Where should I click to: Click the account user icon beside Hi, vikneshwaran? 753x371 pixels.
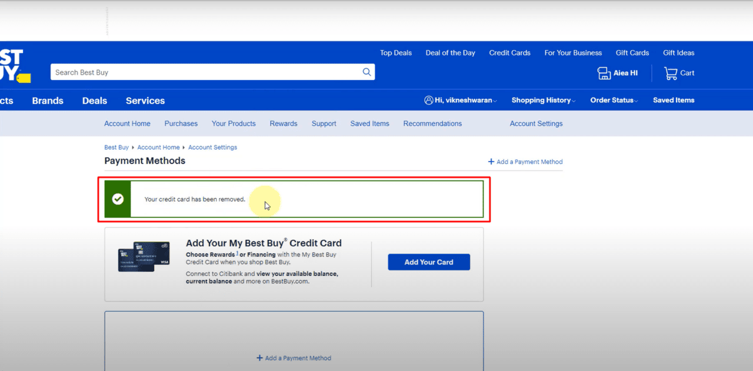(x=428, y=101)
